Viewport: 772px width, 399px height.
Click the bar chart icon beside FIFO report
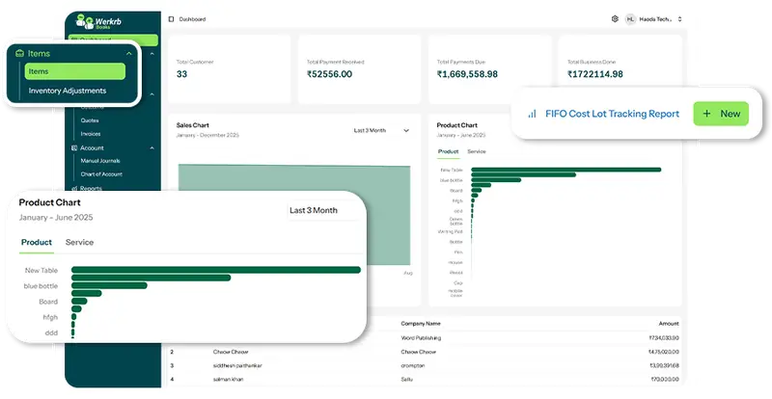pyautogui.click(x=532, y=114)
